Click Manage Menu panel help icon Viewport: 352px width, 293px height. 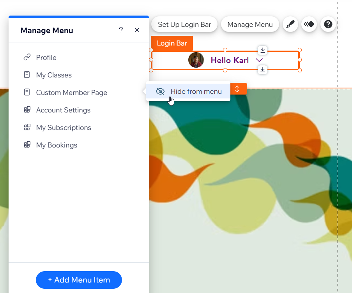point(121,30)
